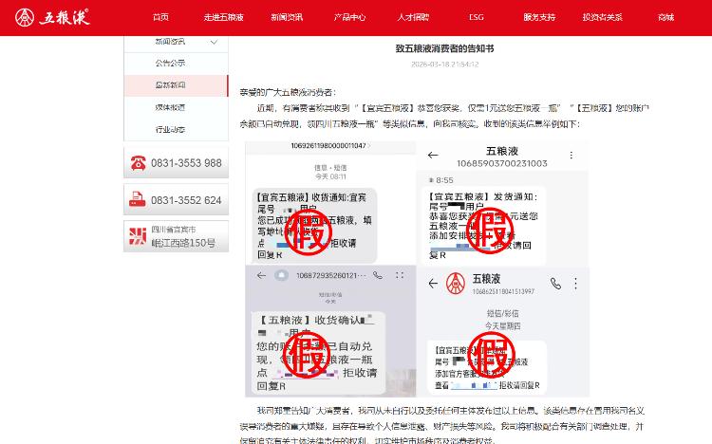Collapse the 新闻资讯 sidebar section chevron
This screenshot has width=712, height=444.
coord(215,43)
